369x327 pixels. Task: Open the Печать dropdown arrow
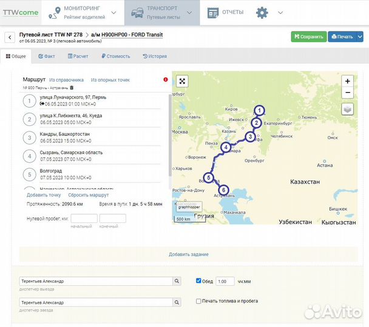[x=360, y=36]
